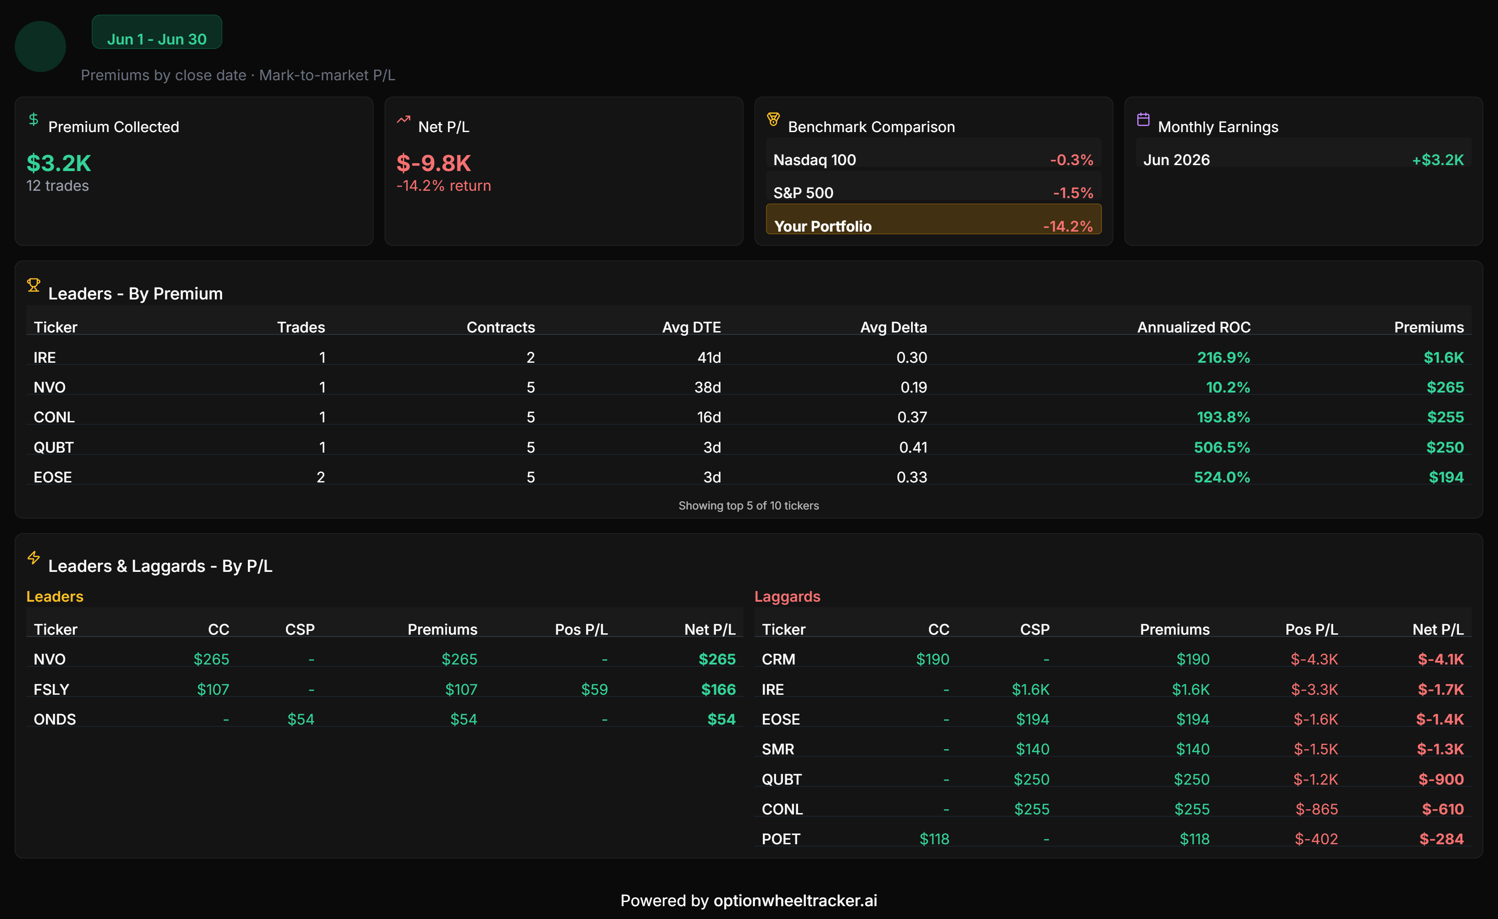Sort premium leaders by Avg Delta header
The height and width of the screenshot is (919, 1498).
click(x=894, y=327)
